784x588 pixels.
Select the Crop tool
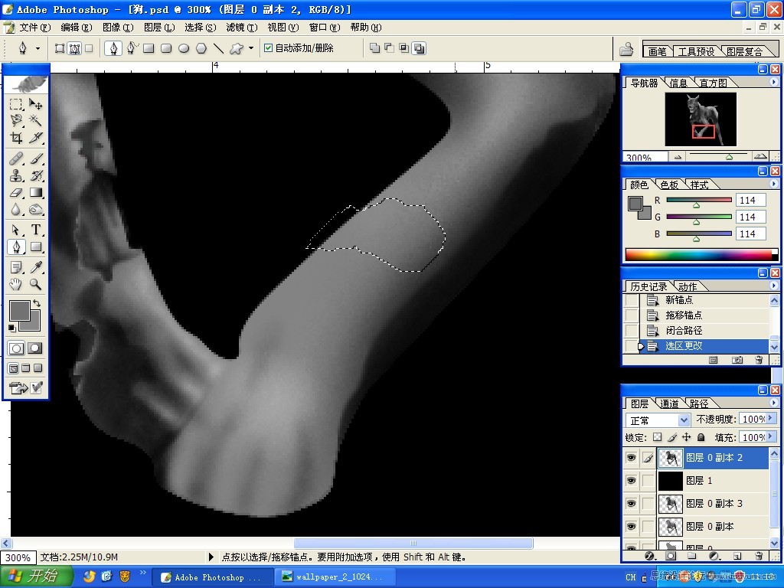(16, 137)
